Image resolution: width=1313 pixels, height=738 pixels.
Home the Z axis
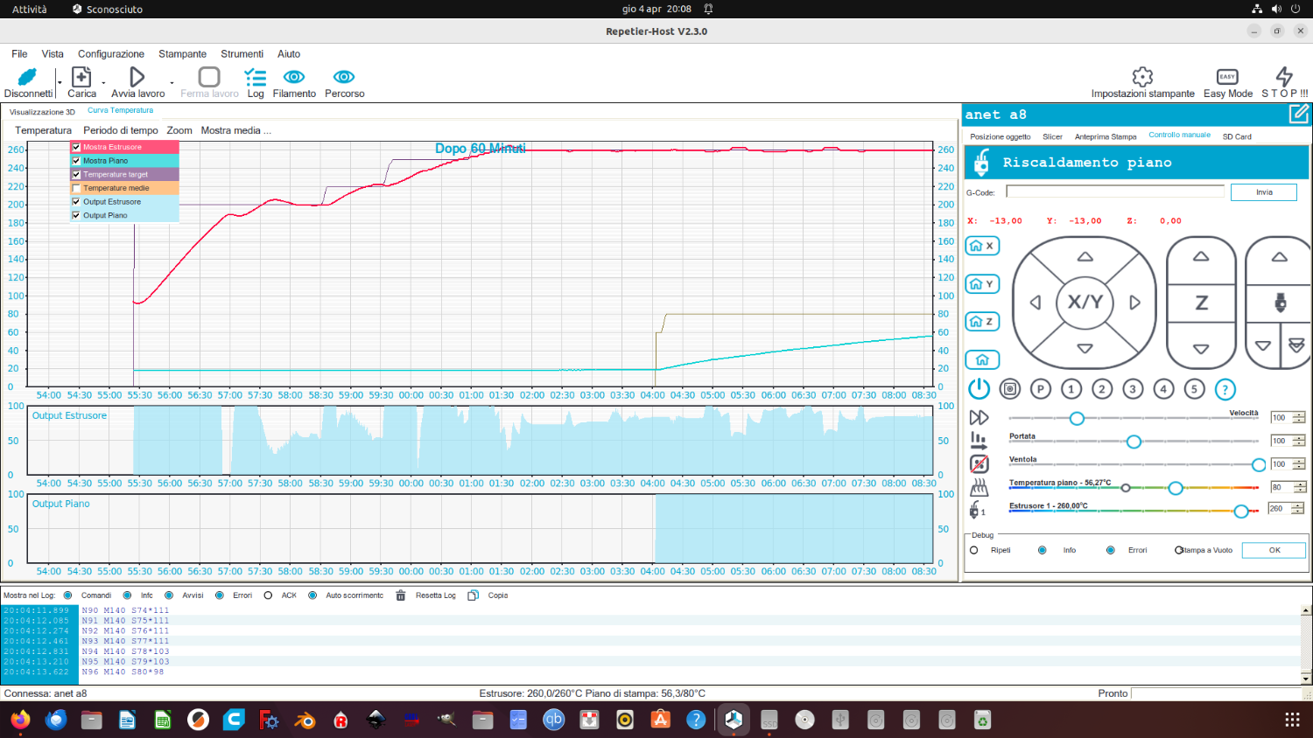pos(982,322)
